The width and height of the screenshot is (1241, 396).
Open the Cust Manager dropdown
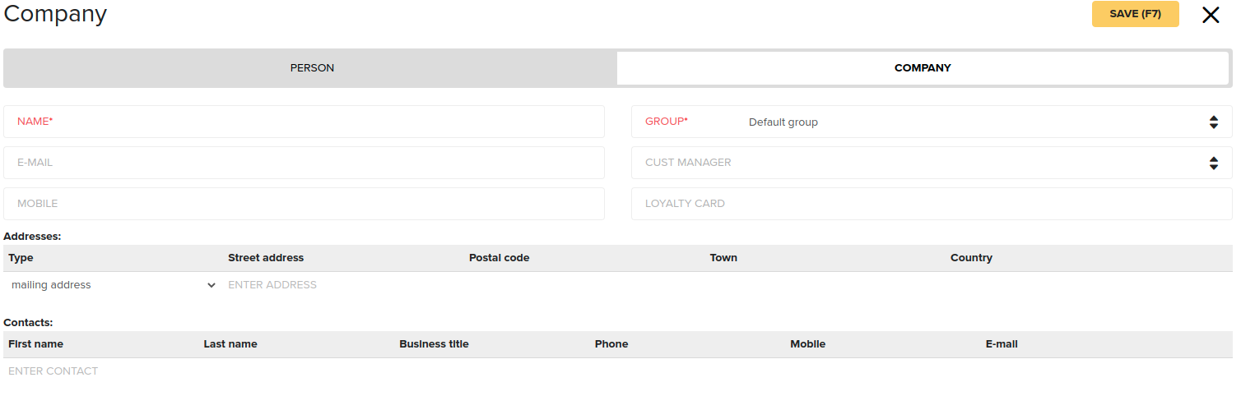coord(932,163)
